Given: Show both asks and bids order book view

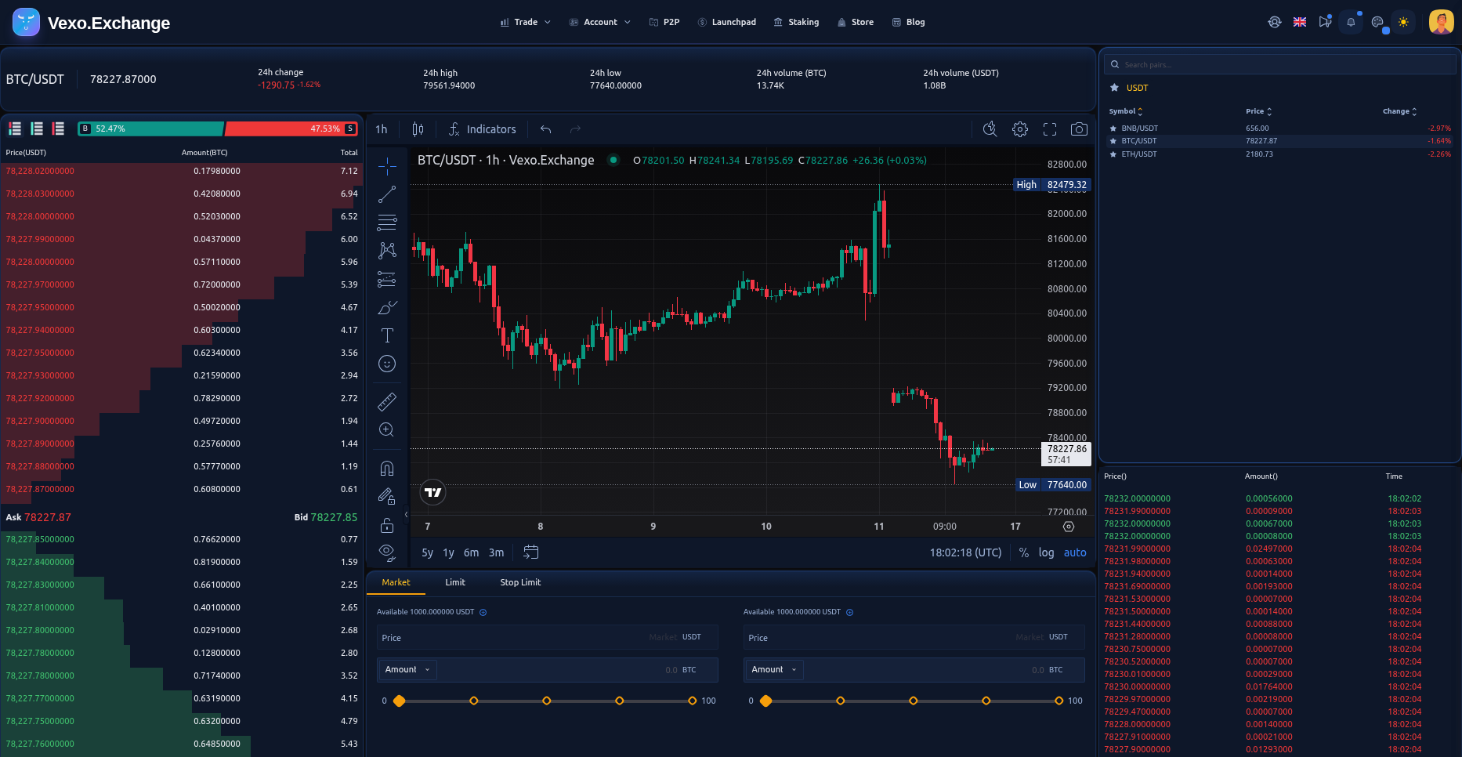Looking at the screenshot, I should point(15,129).
